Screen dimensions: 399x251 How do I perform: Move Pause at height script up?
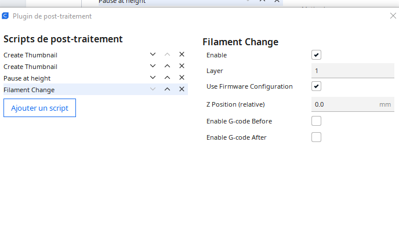coord(167,78)
